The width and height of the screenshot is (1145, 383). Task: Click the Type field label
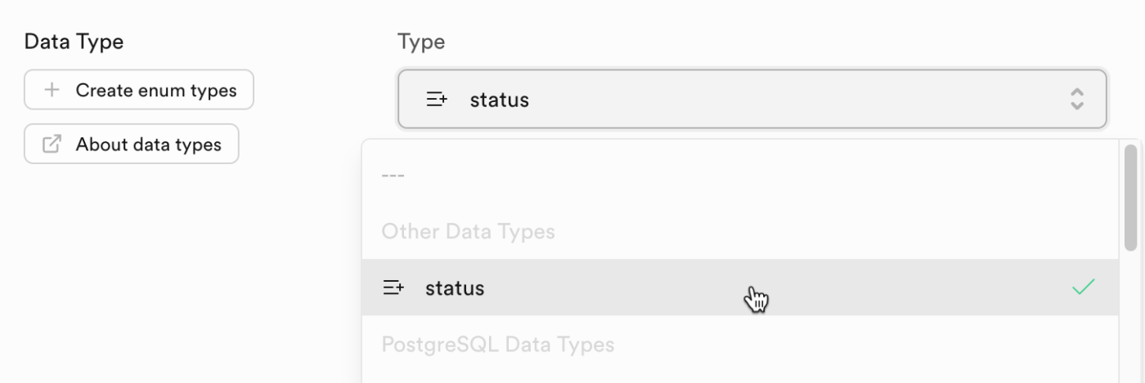point(421,42)
